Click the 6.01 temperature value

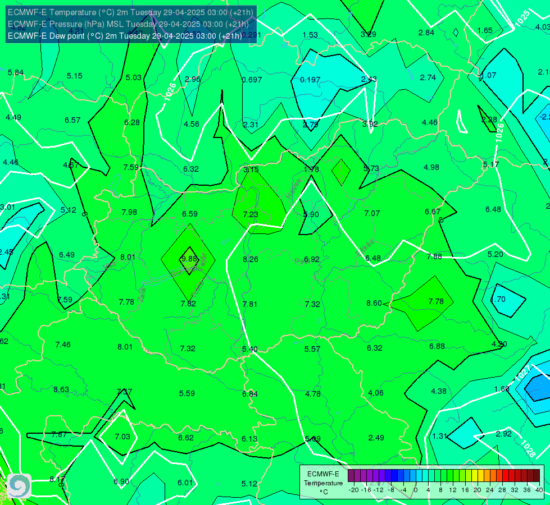[x=185, y=483]
